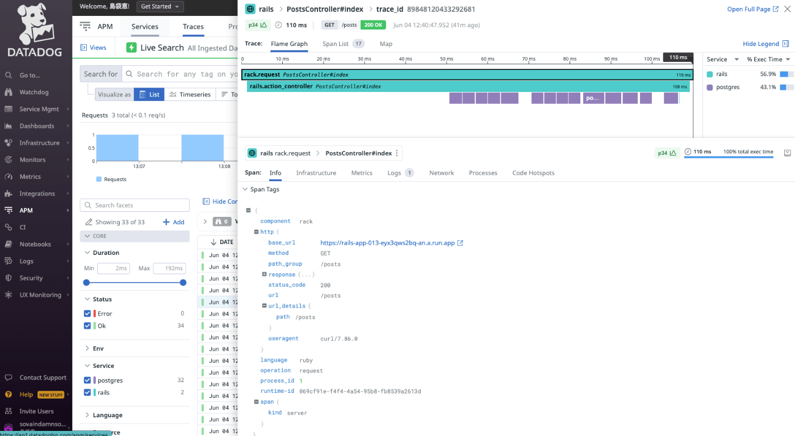Open the Metrics span tab

point(362,173)
